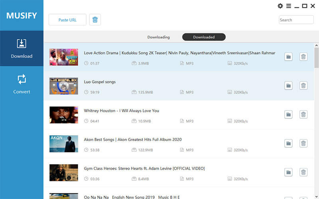The image size is (319, 199).
Task: Delete the Luo Gospel songs entry
Action: 303,85
